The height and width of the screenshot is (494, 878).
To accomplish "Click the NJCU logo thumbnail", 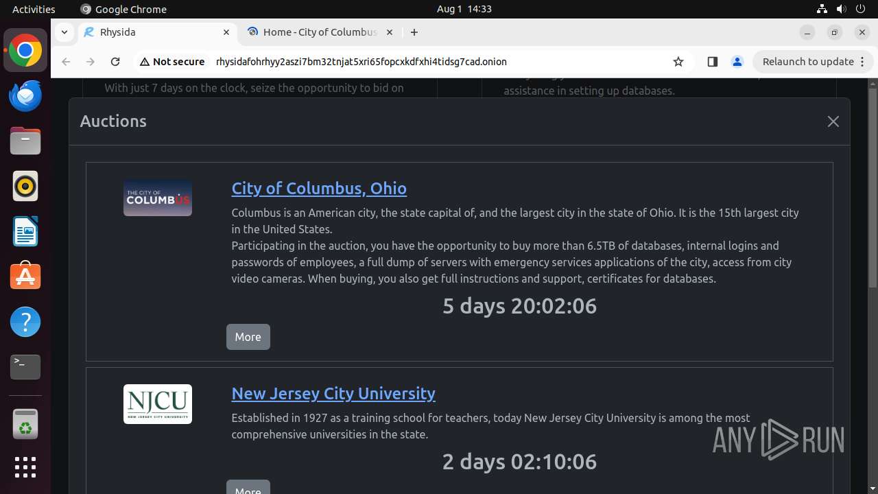I will (x=158, y=404).
